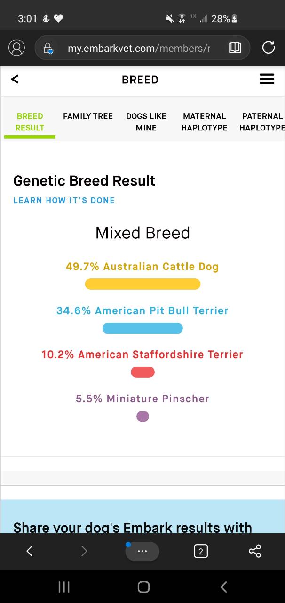The height and width of the screenshot is (603, 285).
Task: Tap browser back arrow in bottom toolbar
Action: 29,551
